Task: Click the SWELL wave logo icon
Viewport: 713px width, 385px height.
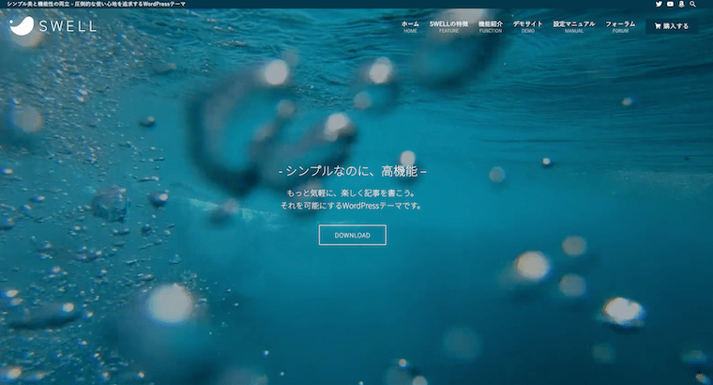Action: point(23,26)
